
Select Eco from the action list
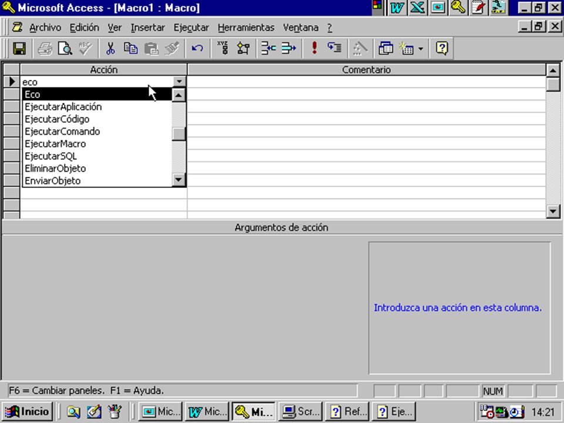coord(97,94)
